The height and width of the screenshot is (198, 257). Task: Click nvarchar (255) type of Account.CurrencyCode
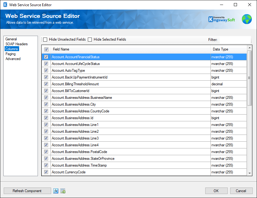[x=222, y=172]
